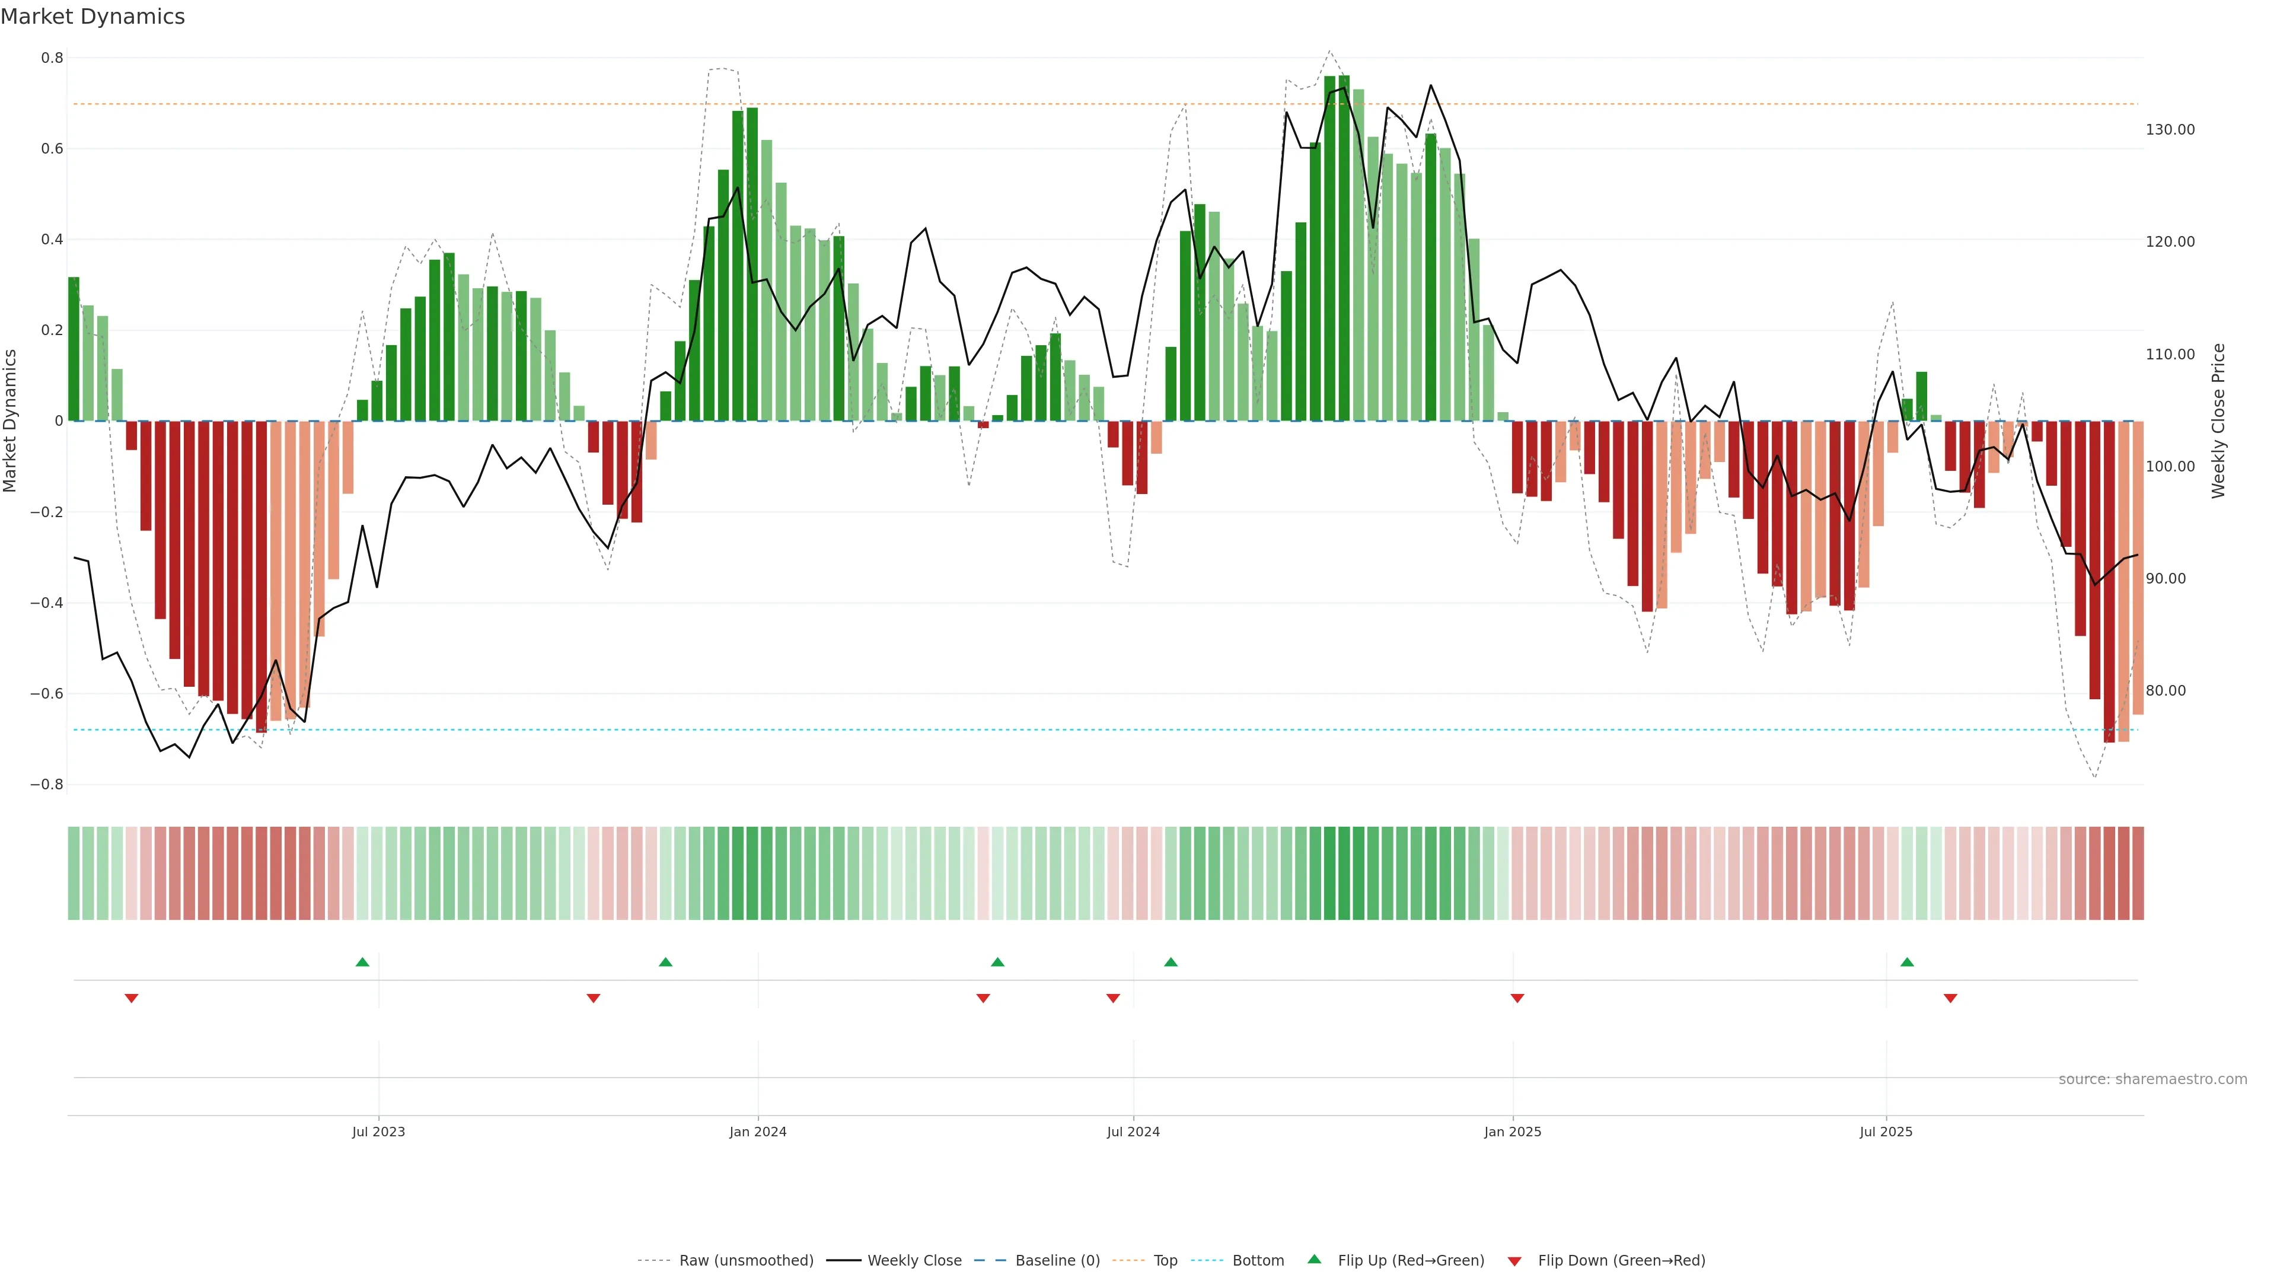Click the −0.8 left axis tick label

[x=46, y=784]
